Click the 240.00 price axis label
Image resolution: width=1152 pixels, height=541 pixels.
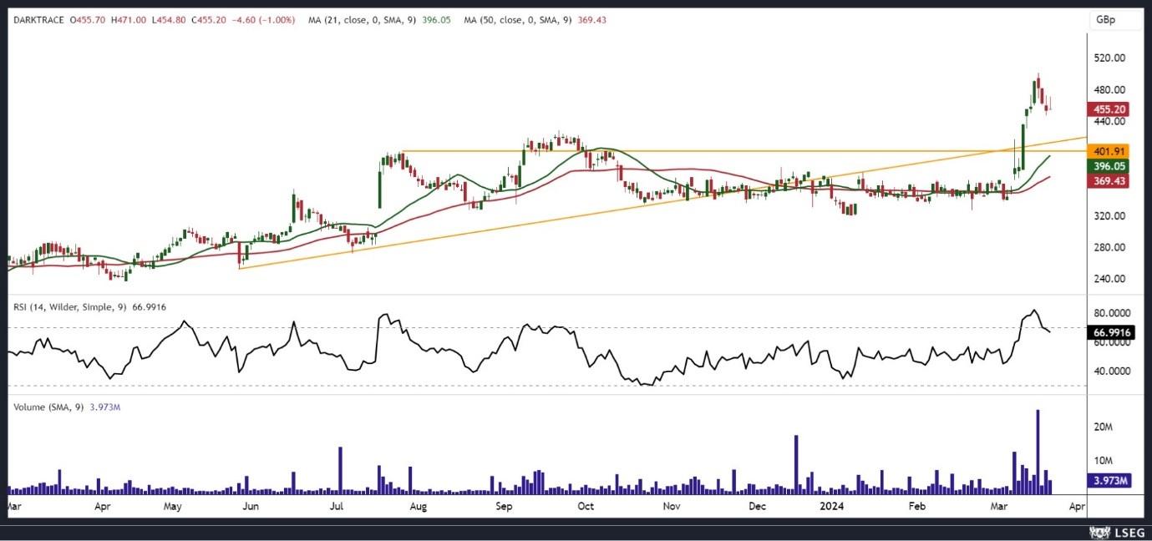point(1109,279)
